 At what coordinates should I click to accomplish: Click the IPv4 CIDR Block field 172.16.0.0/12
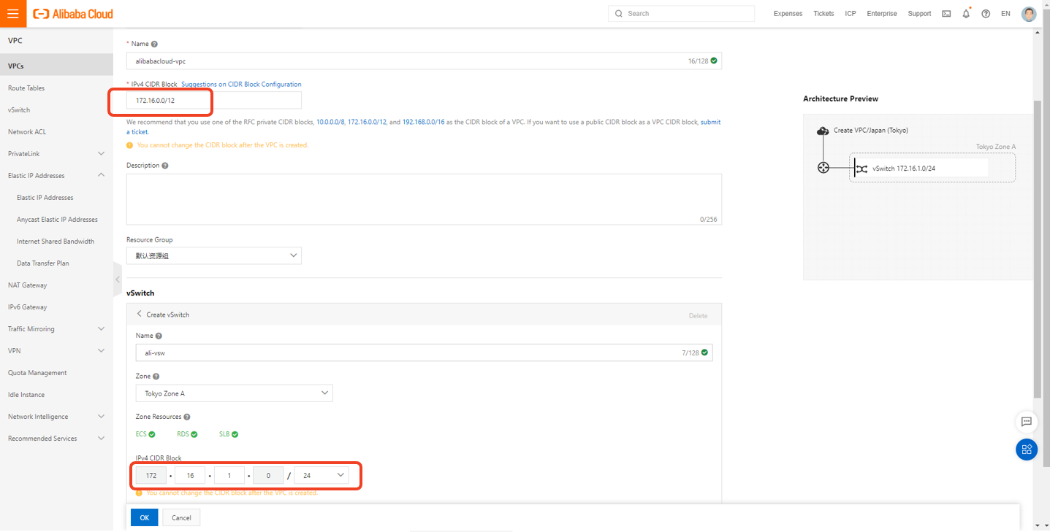(214, 100)
